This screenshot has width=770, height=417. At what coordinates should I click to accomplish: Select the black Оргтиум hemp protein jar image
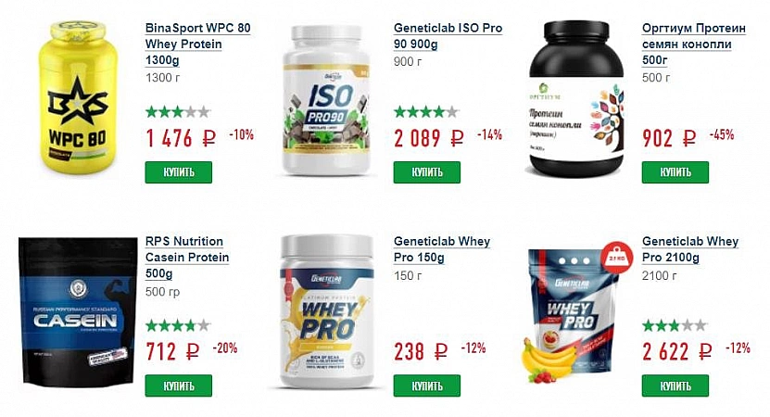tap(576, 99)
